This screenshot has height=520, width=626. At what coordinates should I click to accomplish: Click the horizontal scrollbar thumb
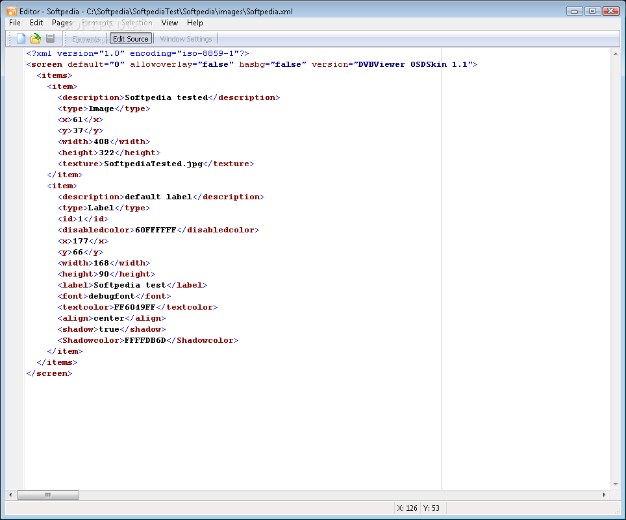click(x=48, y=495)
